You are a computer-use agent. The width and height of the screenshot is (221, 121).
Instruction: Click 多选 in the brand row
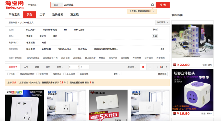tap(155, 29)
